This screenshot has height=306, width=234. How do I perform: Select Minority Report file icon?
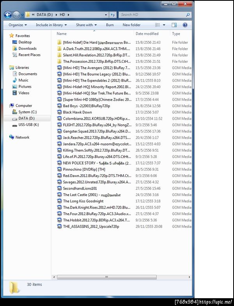[59, 87]
